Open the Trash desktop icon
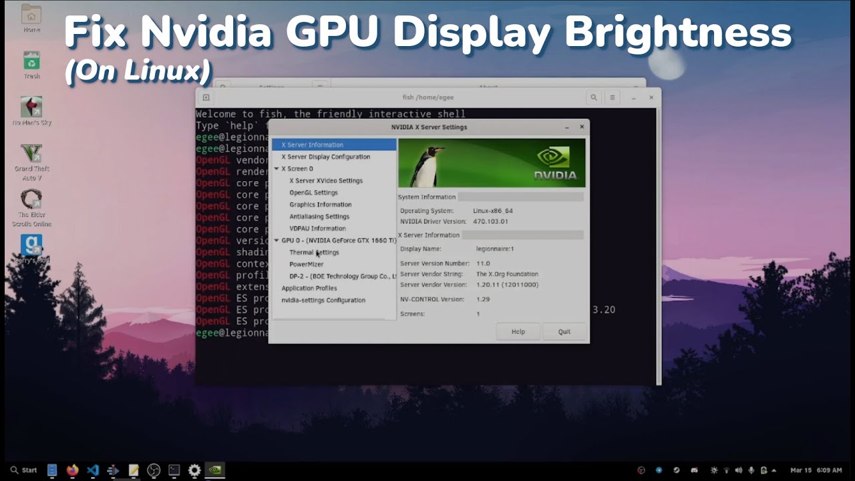The image size is (855, 481). tap(31, 65)
